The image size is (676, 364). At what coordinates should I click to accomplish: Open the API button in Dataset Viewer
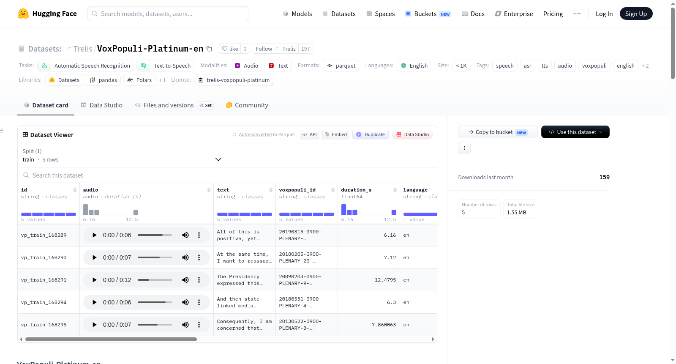point(309,134)
